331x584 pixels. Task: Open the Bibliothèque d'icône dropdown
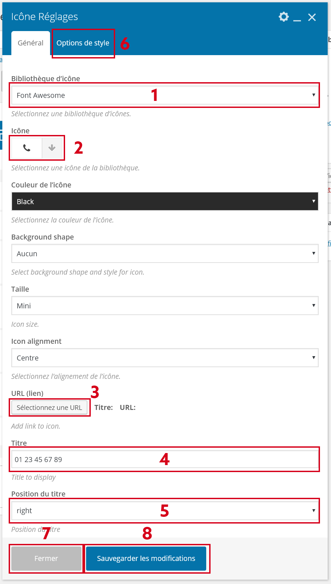coord(165,95)
